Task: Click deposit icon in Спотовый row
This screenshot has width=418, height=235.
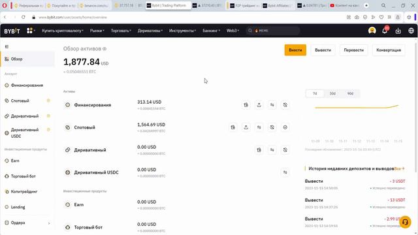Action: [233, 127]
